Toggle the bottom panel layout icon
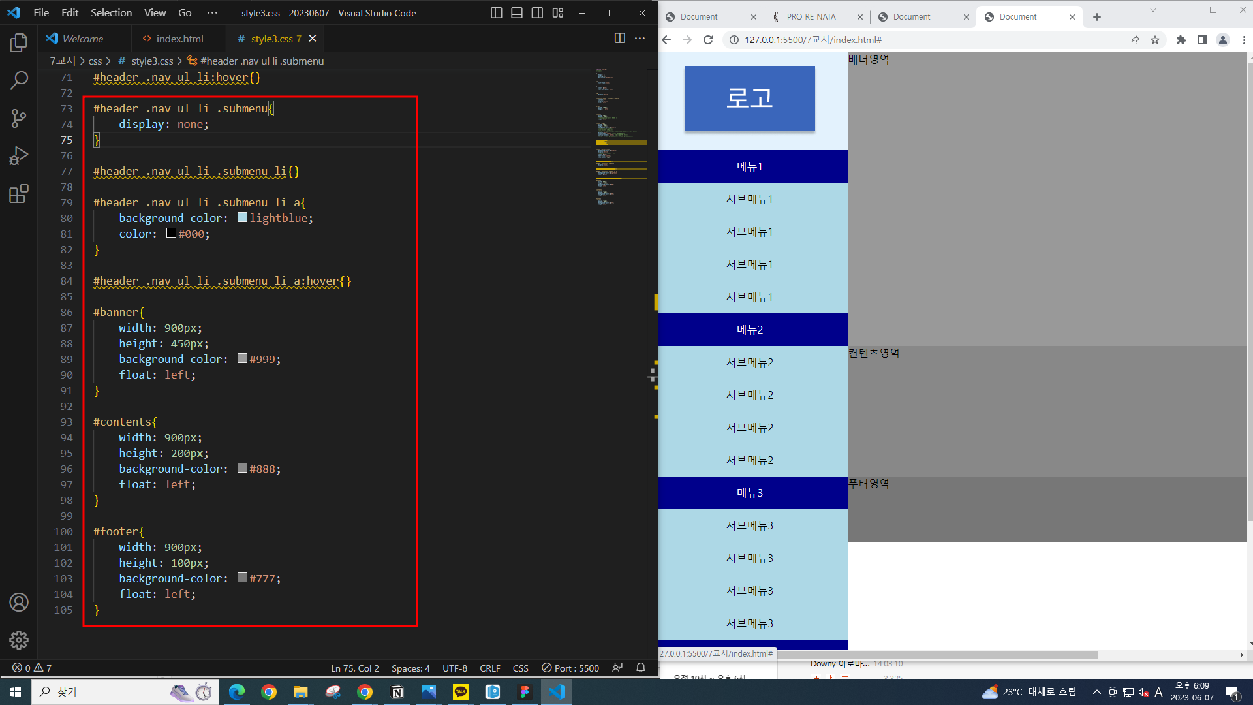This screenshot has height=705, width=1253. coord(517,13)
